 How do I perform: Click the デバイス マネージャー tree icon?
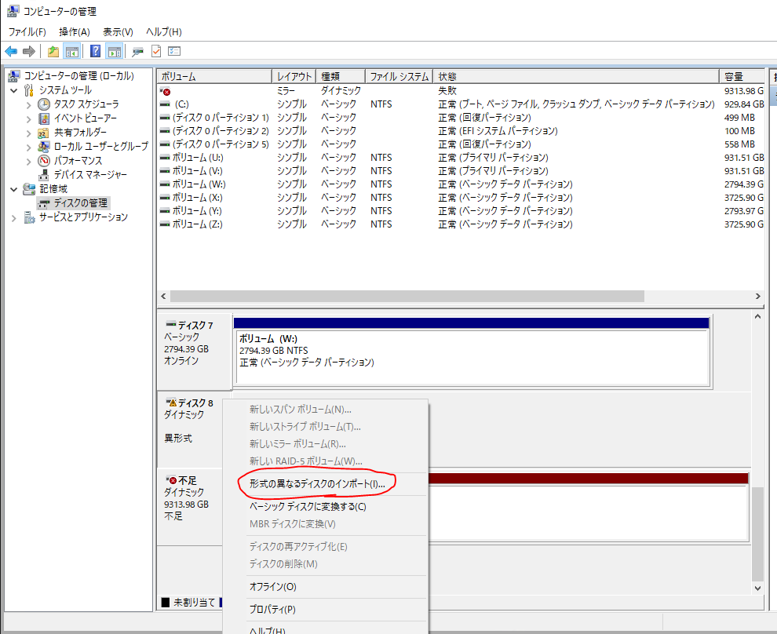point(44,174)
